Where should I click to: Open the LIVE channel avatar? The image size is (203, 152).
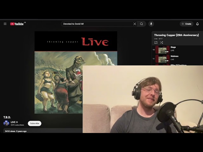tap(6, 123)
